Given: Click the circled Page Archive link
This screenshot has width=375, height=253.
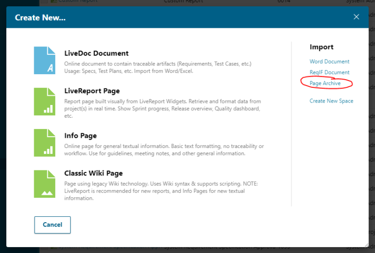Looking at the screenshot, I should [325, 84].
